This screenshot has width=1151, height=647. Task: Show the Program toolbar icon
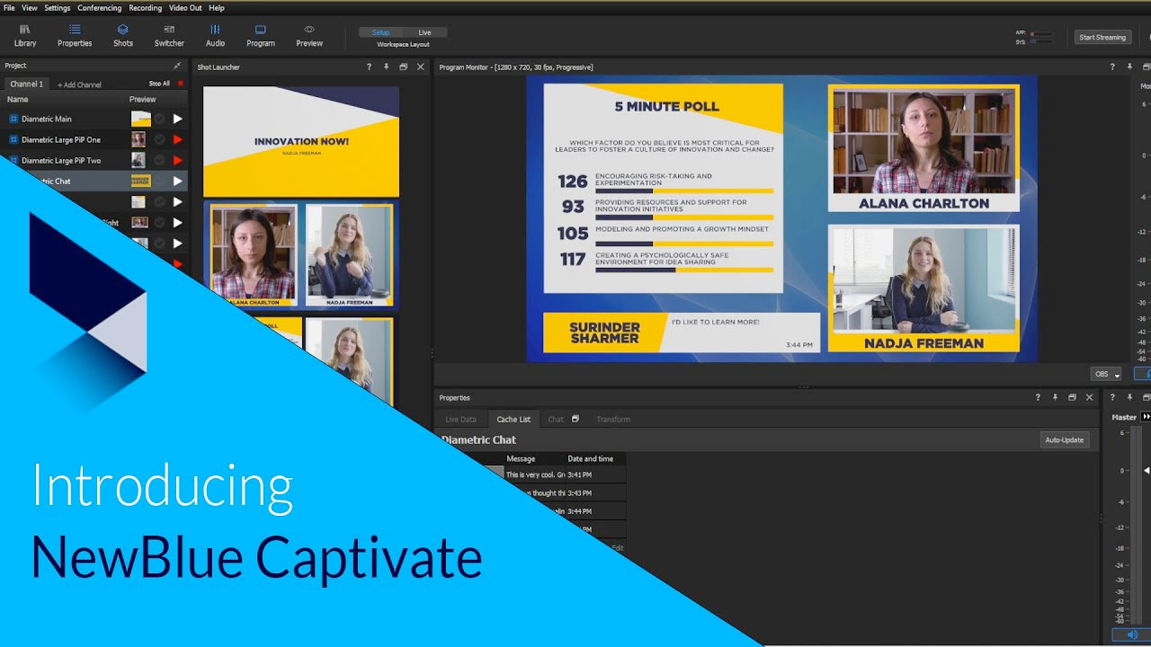(x=261, y=35)
